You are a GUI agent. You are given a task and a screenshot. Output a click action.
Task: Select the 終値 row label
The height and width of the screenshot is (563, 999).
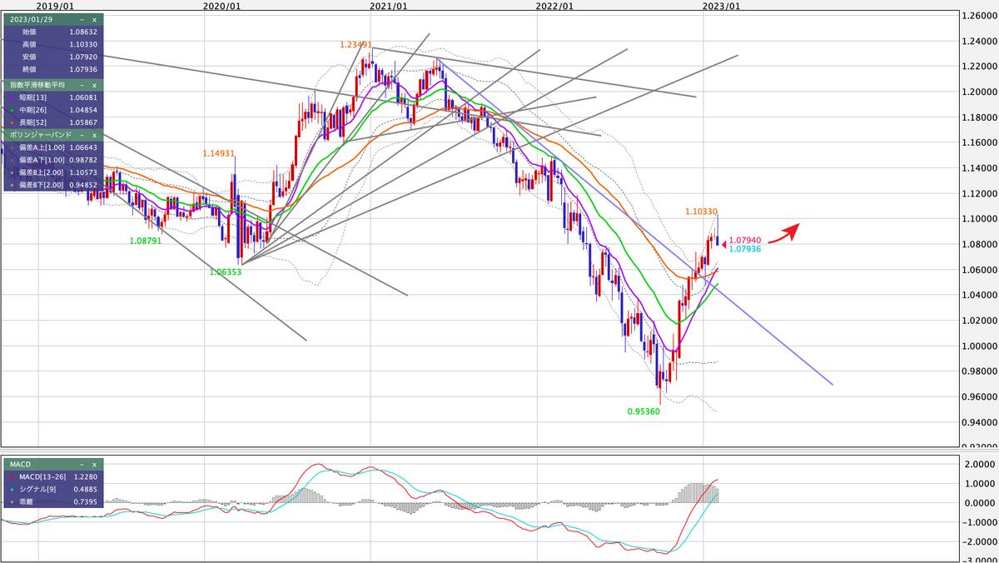29,69
